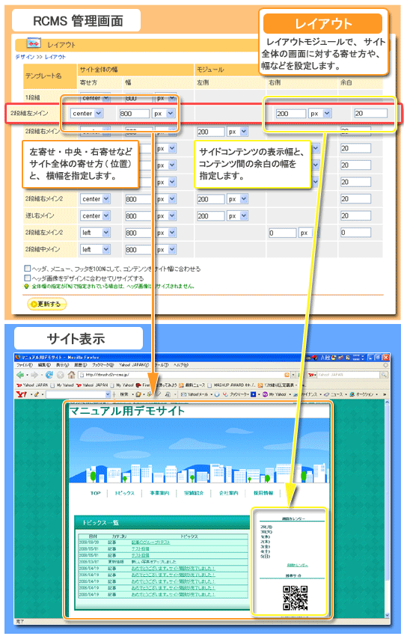
Task: Click 最新ニュース bookmark in bookmarks bar
Action: tap(193, 385)
